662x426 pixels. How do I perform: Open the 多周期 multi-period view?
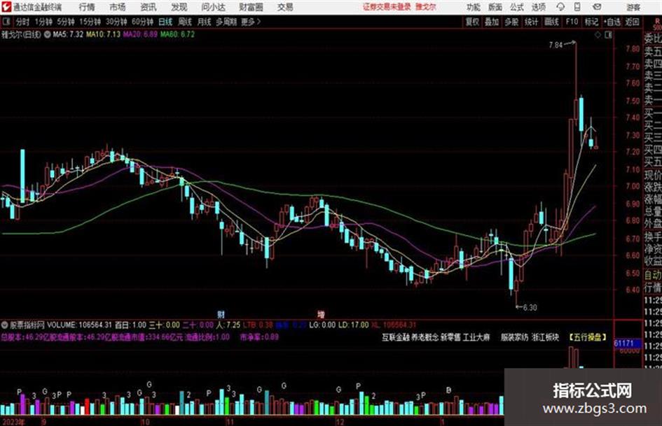226,22
